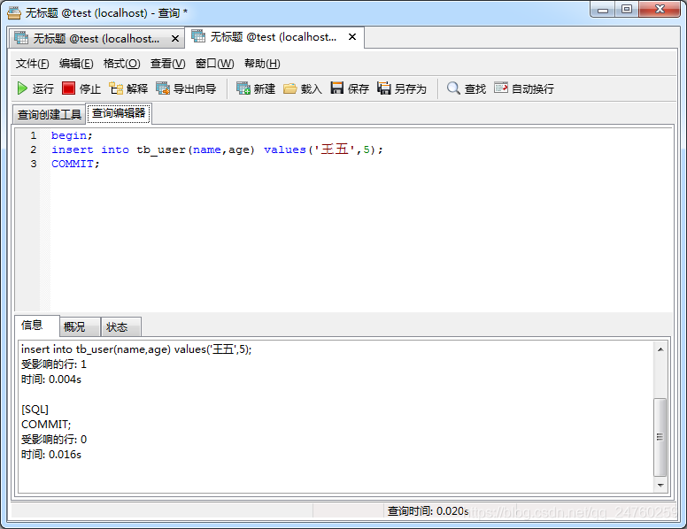This screenshot has height=529, width=687.
Task: Click the 运行 label in the toolbar
Action: [42, 88]
